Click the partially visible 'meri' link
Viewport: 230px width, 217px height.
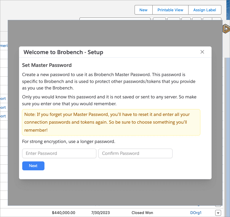pos(3,46)
